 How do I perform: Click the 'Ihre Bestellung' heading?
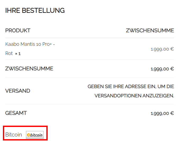coord(35,11)
